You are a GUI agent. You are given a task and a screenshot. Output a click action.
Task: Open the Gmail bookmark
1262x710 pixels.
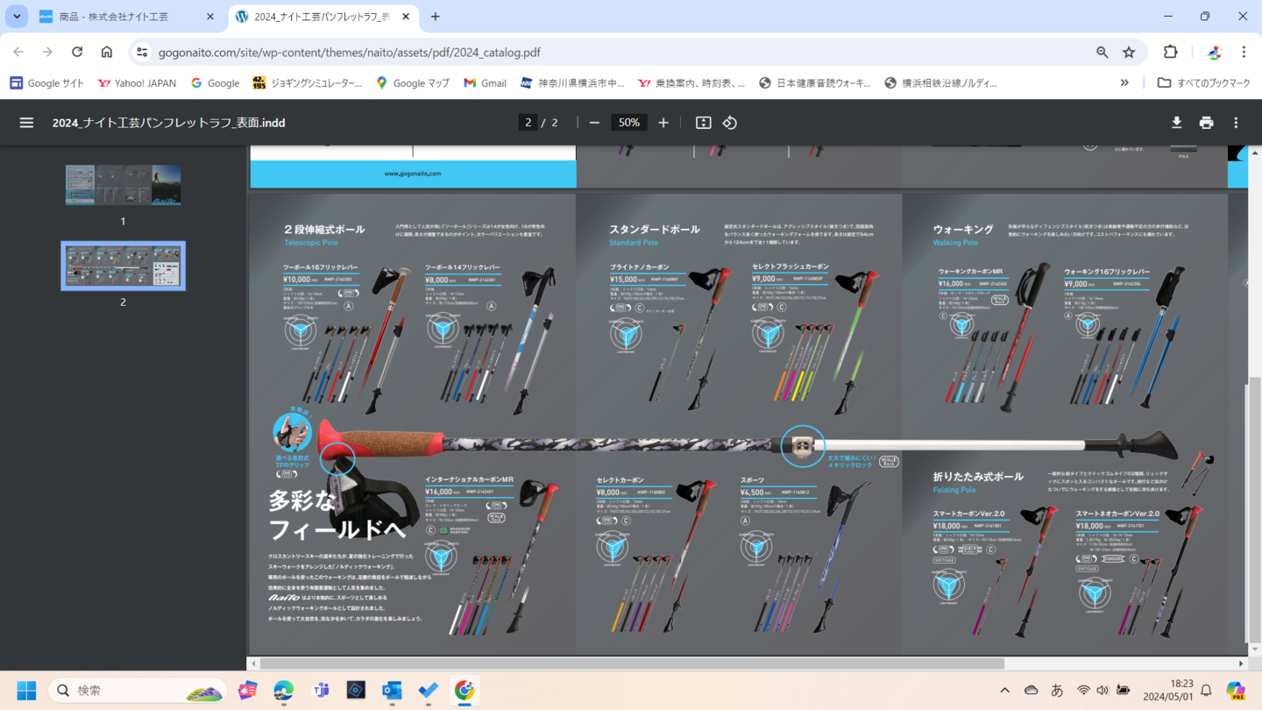tap(485, 83)
